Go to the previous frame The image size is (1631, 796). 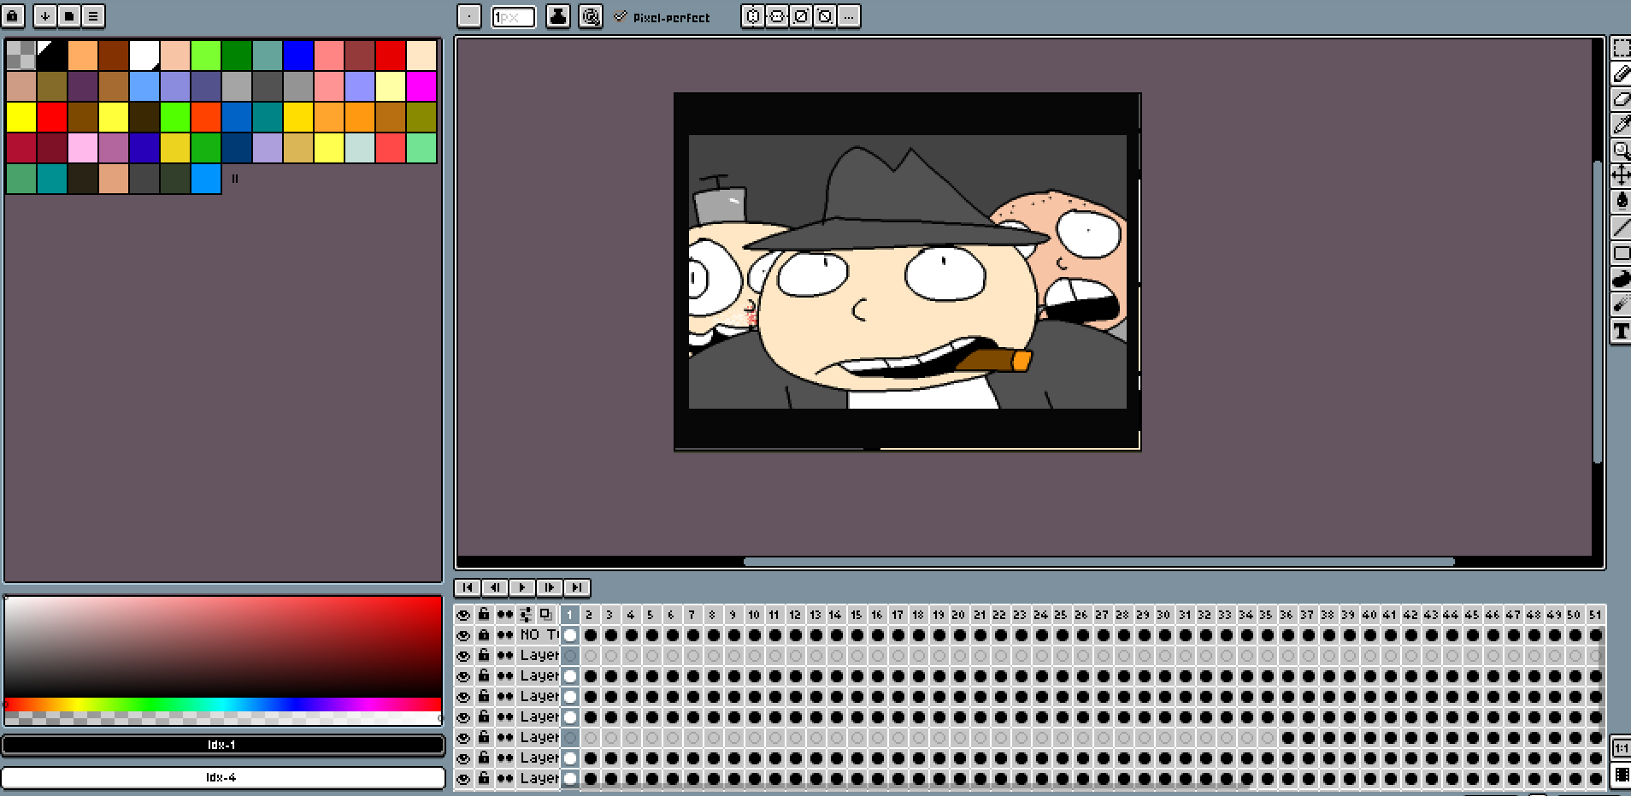click(494, 587)
